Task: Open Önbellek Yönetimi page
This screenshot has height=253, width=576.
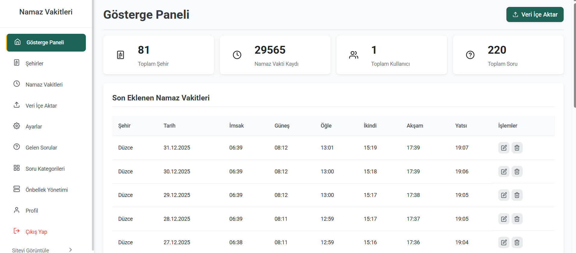Action: tap(46, 190)
